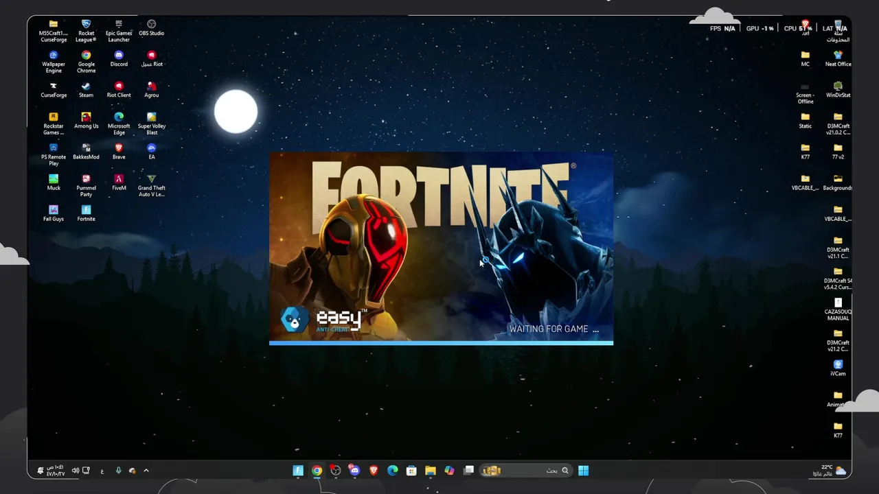Switch to Discord in the taskbar
This screenshot has height=494, width=879.
tap(354, 471)
